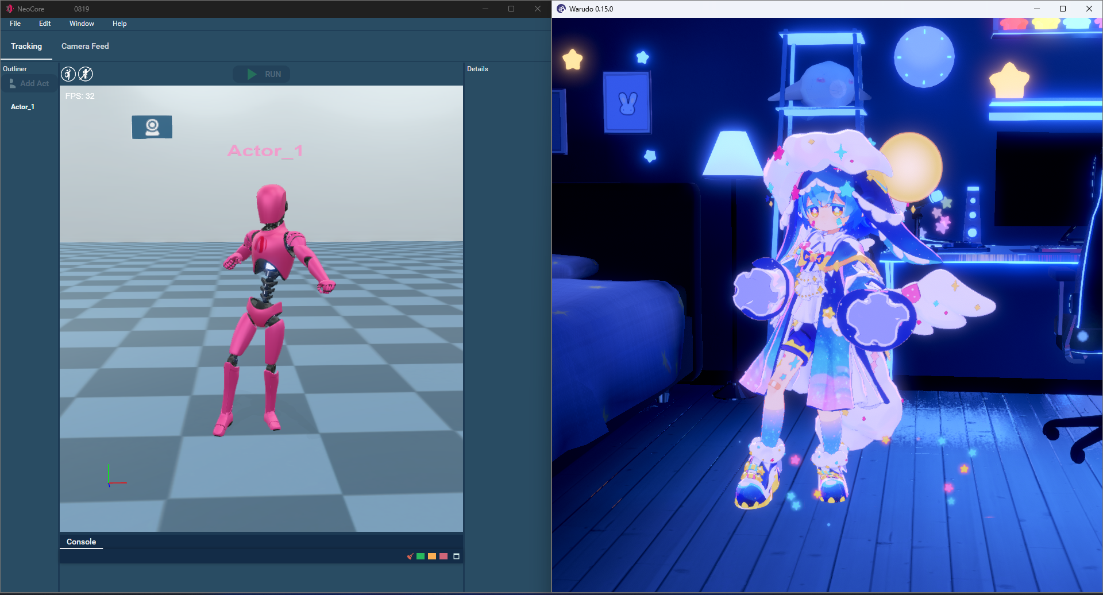This screenshot has width=1103, height=595.
Task: Click the pink Actor_1 label in the viewport
Action: 265,150
